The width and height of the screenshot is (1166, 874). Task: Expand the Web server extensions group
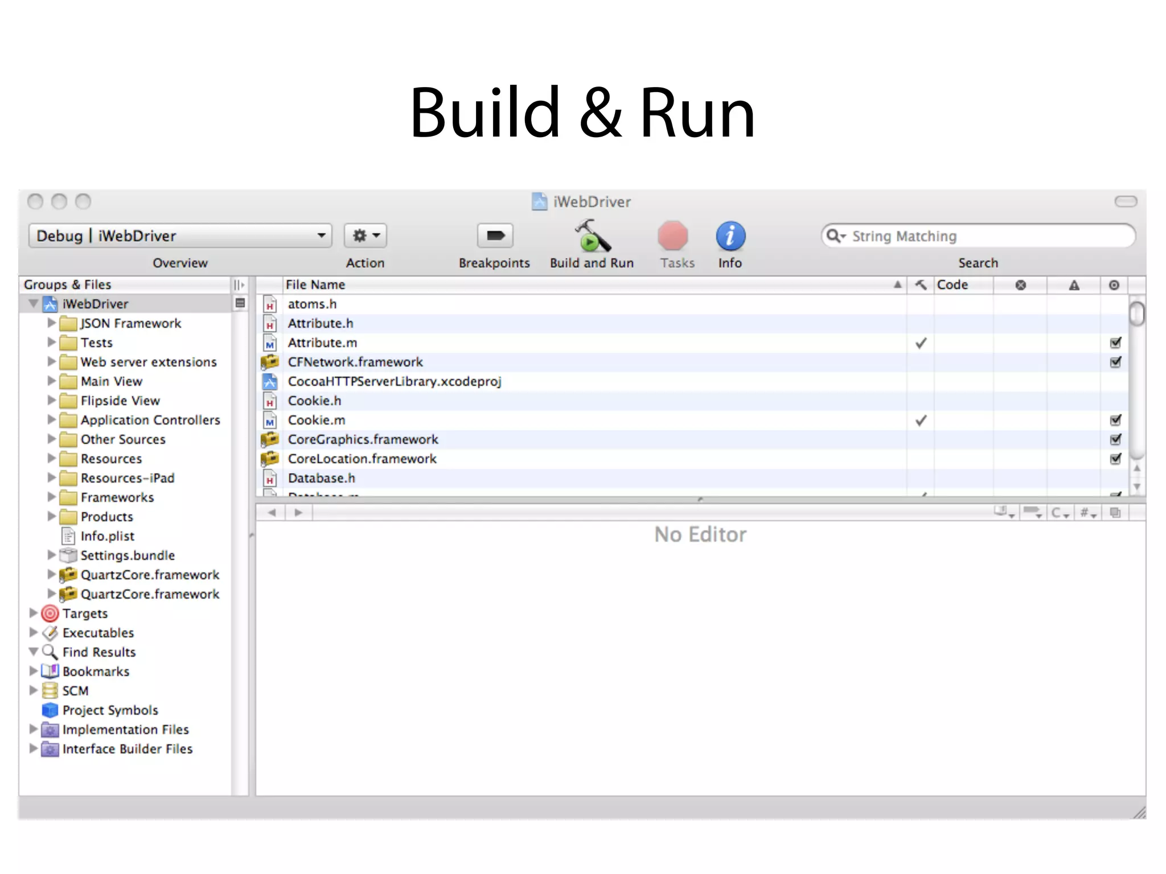(51, 362)
